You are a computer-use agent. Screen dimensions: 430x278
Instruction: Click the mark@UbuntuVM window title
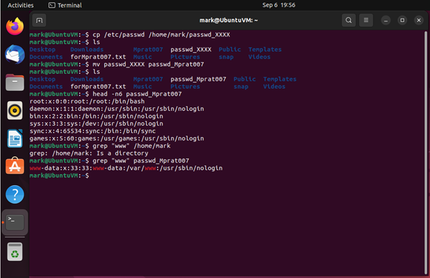click(x=228, y=21)
